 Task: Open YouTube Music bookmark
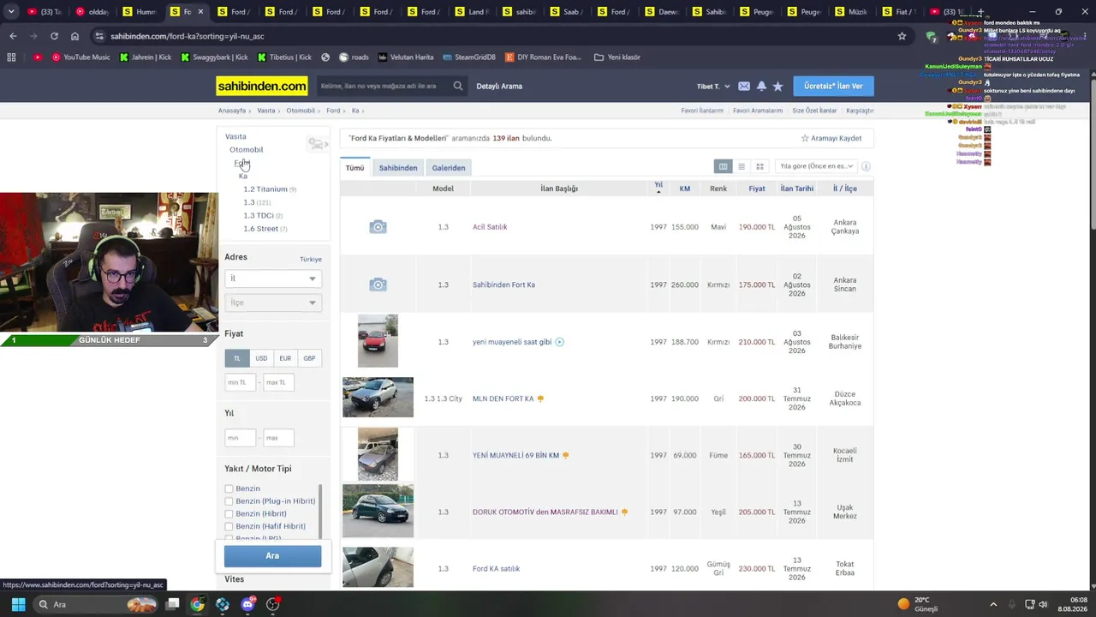tap(81, 57)
